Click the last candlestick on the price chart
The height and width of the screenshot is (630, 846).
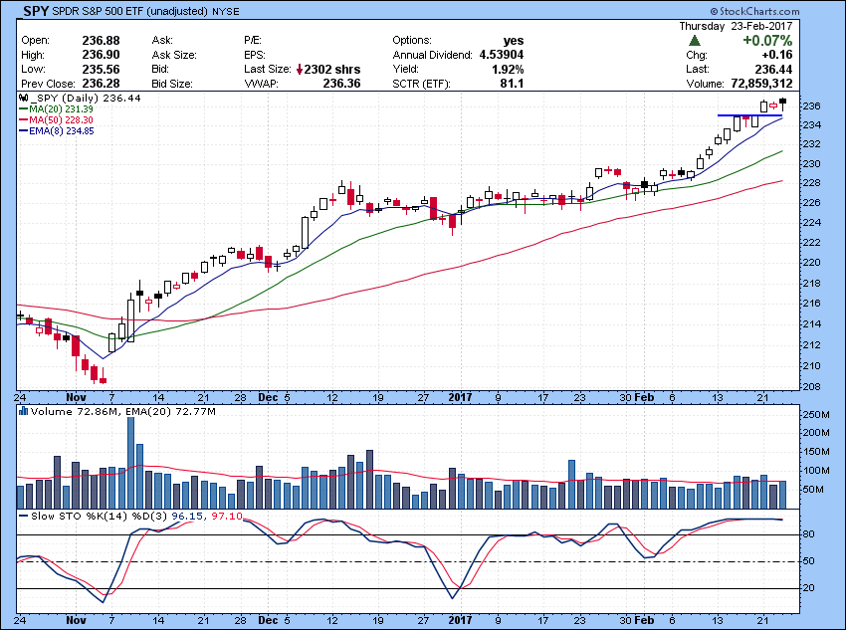pos(782,105)
